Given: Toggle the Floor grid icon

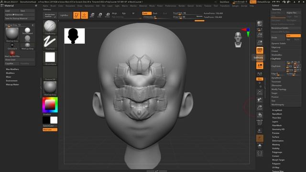Looking at the screenshot, I should click(260, 58).
